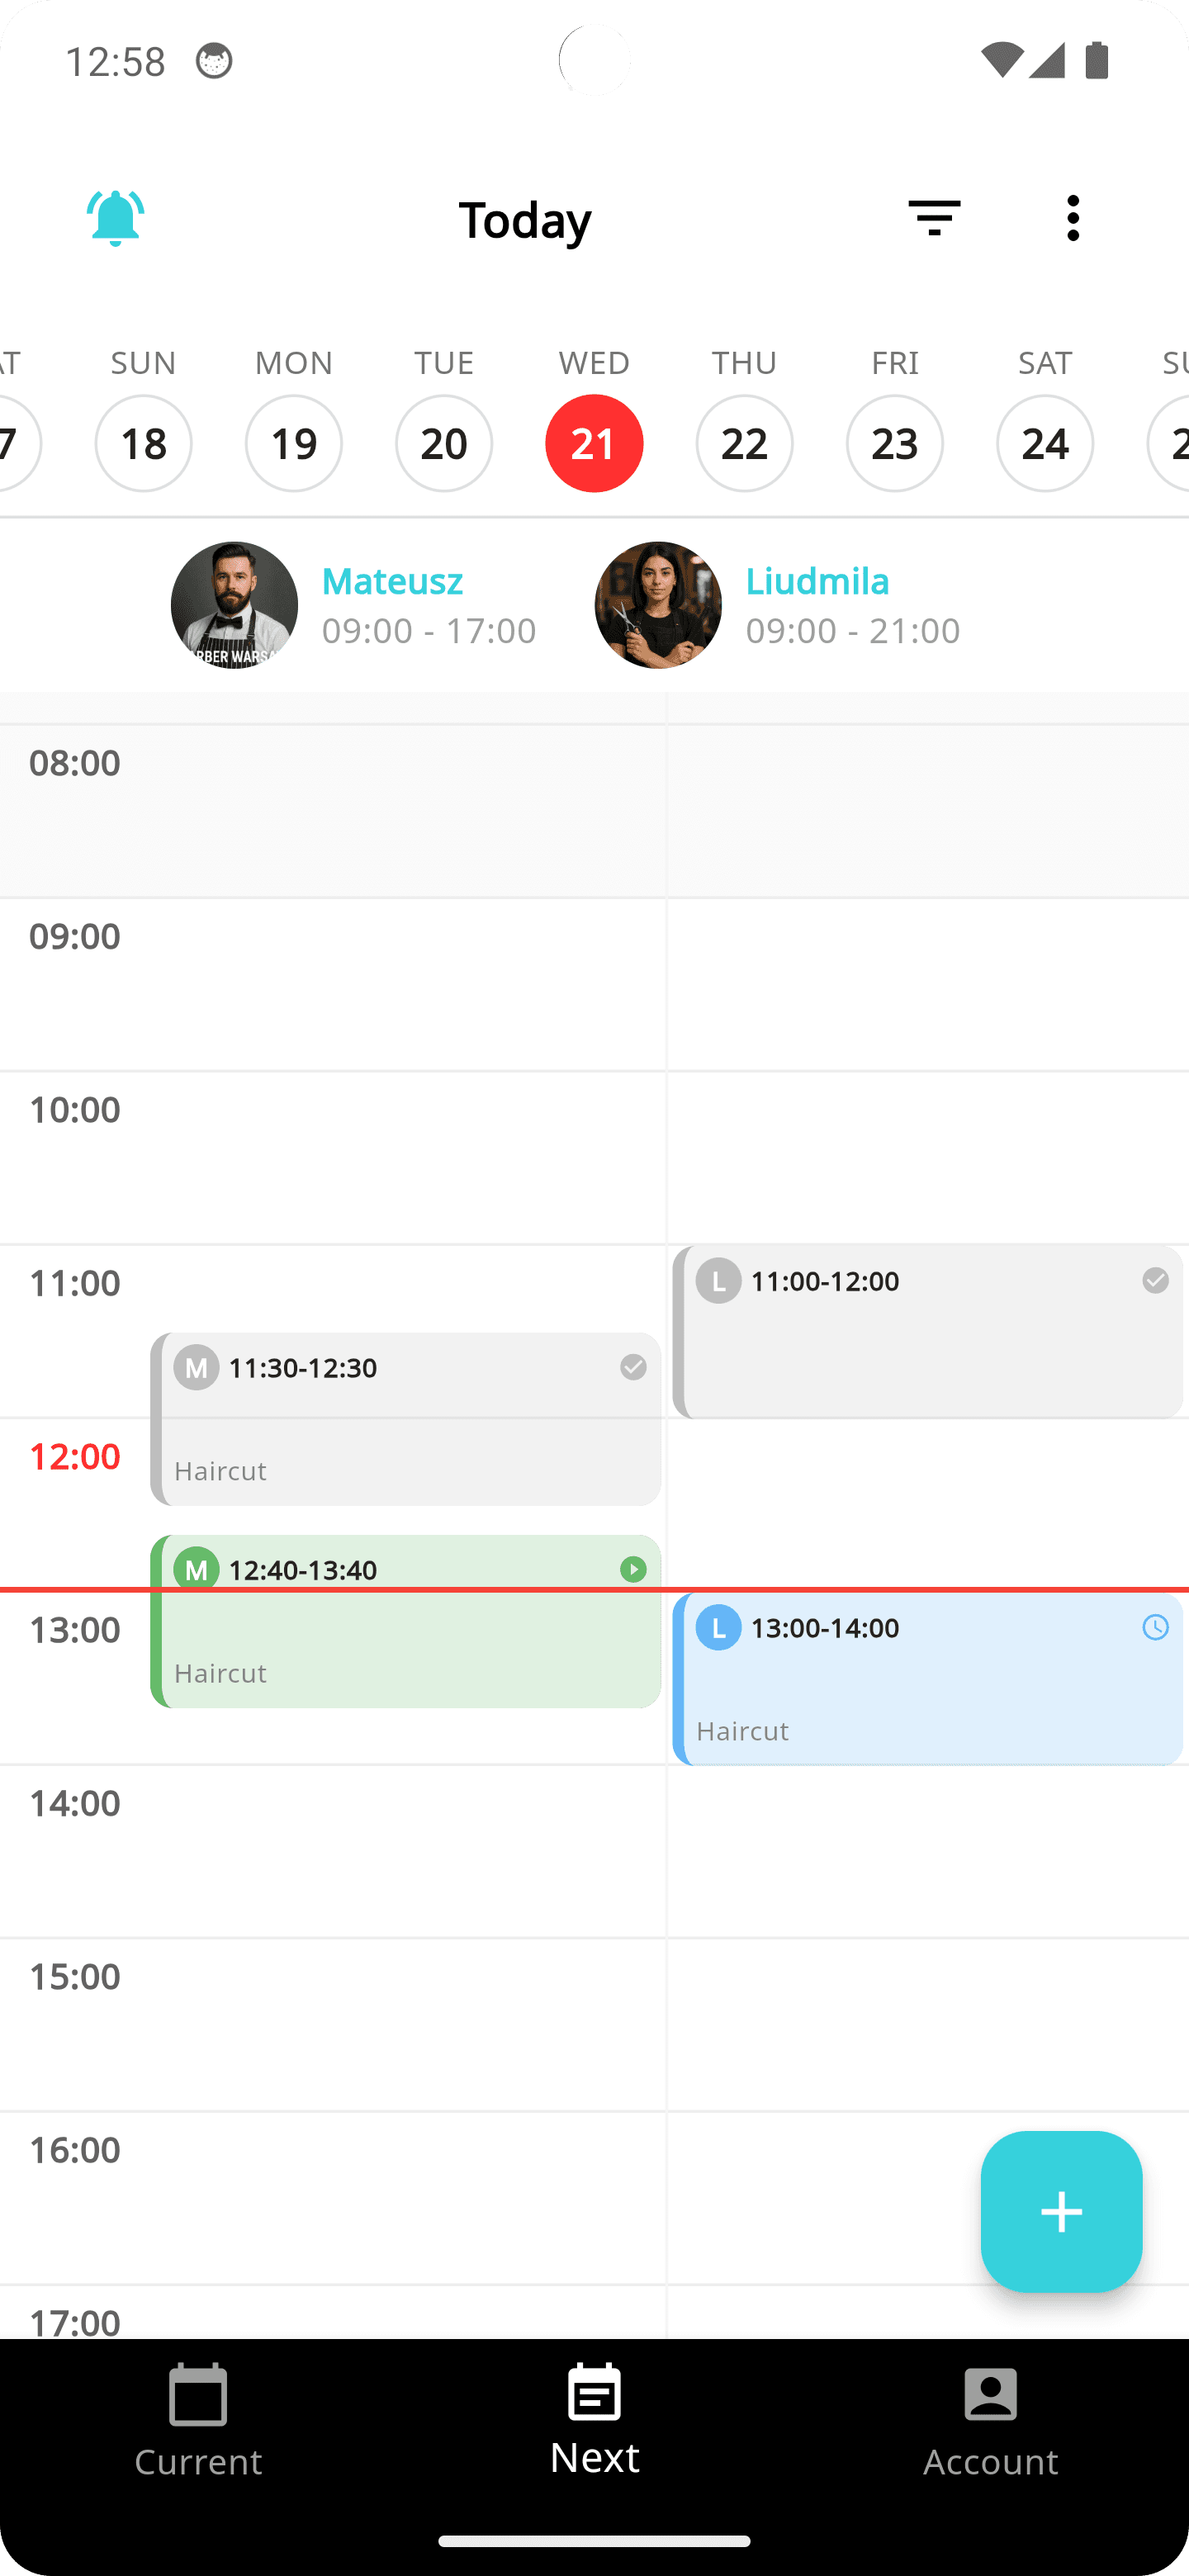Image resolution: width=1189 pixels, height=2576 pixels.
Task: Tap the notification bell icon
Action: tap(116, 218)
